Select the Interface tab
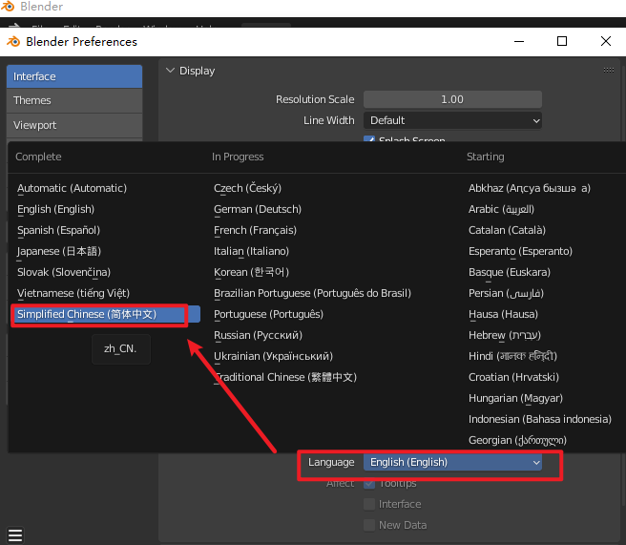 click(73, 76)
